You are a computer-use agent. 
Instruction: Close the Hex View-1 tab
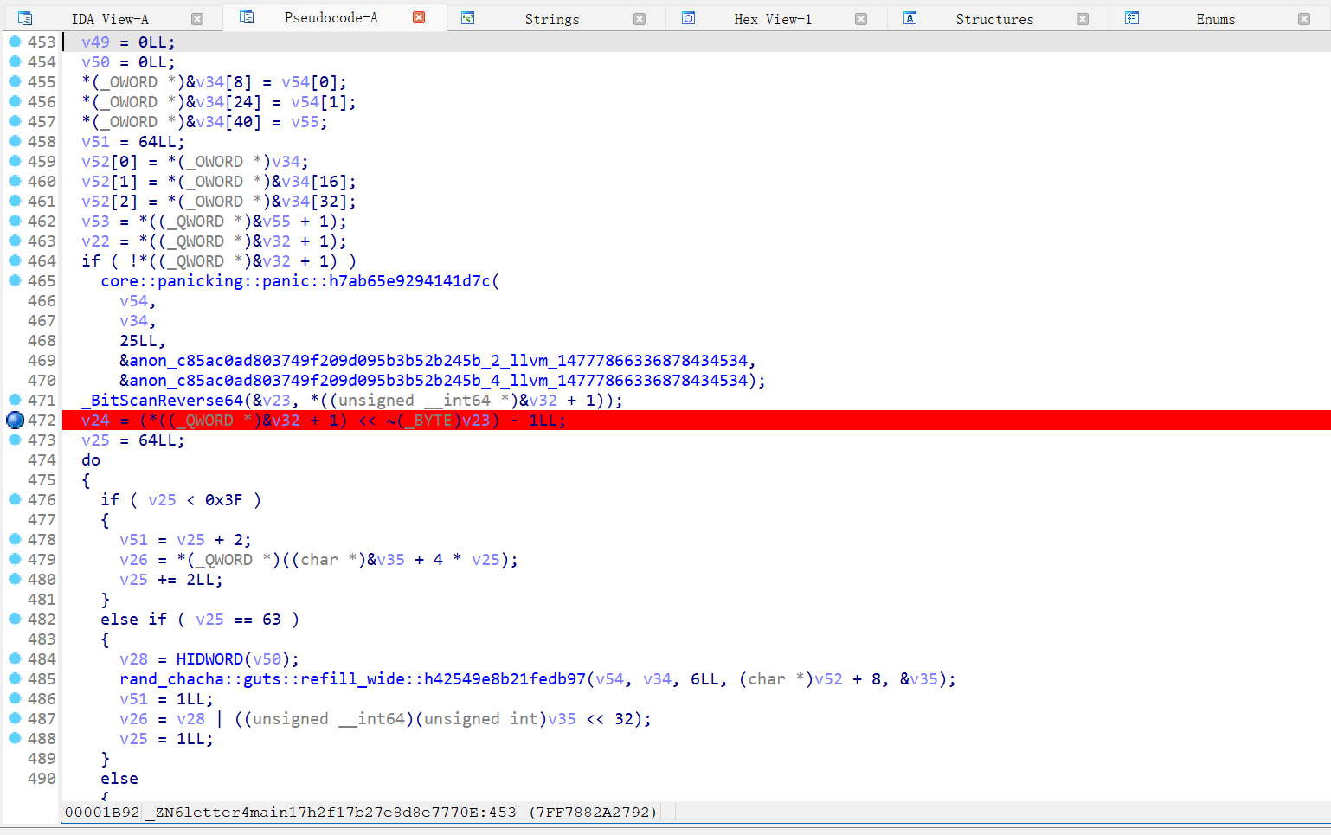coord(861,19)
